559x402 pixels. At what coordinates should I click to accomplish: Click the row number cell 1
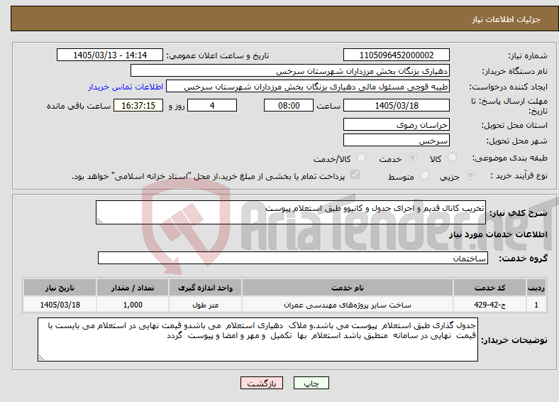tap(536, 305)
